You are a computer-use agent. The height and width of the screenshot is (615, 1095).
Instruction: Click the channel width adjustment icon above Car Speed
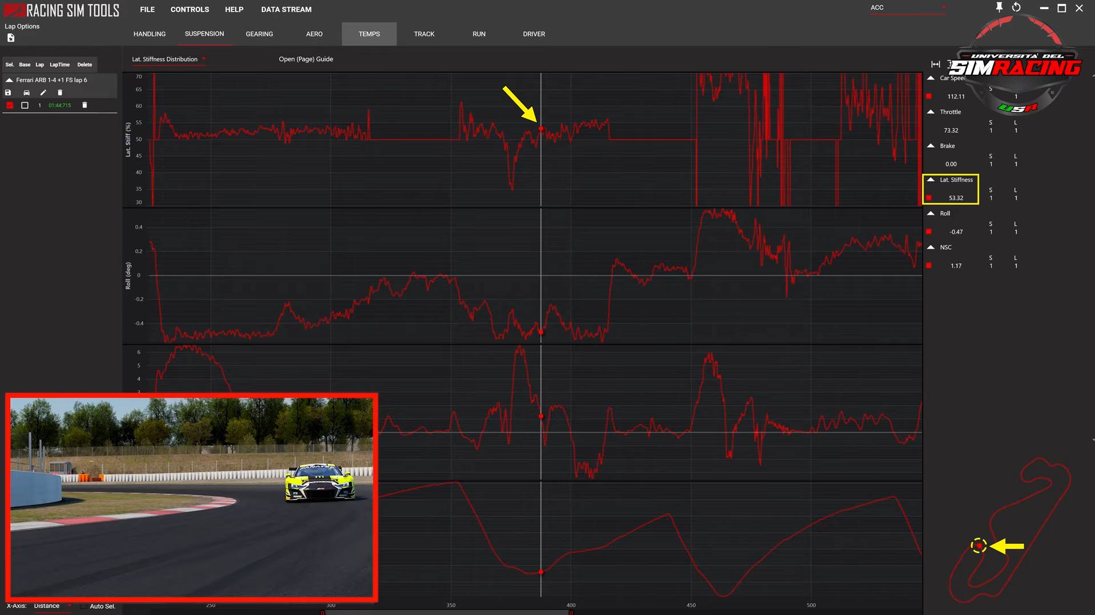coord(935,64)
